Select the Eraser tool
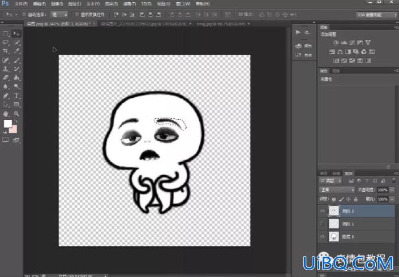The height and width of the screenshot is (277, 399). [x=6, y=78]
